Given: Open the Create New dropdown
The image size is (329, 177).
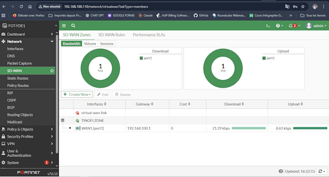Looking at the screenshot, I should (77, 94).
